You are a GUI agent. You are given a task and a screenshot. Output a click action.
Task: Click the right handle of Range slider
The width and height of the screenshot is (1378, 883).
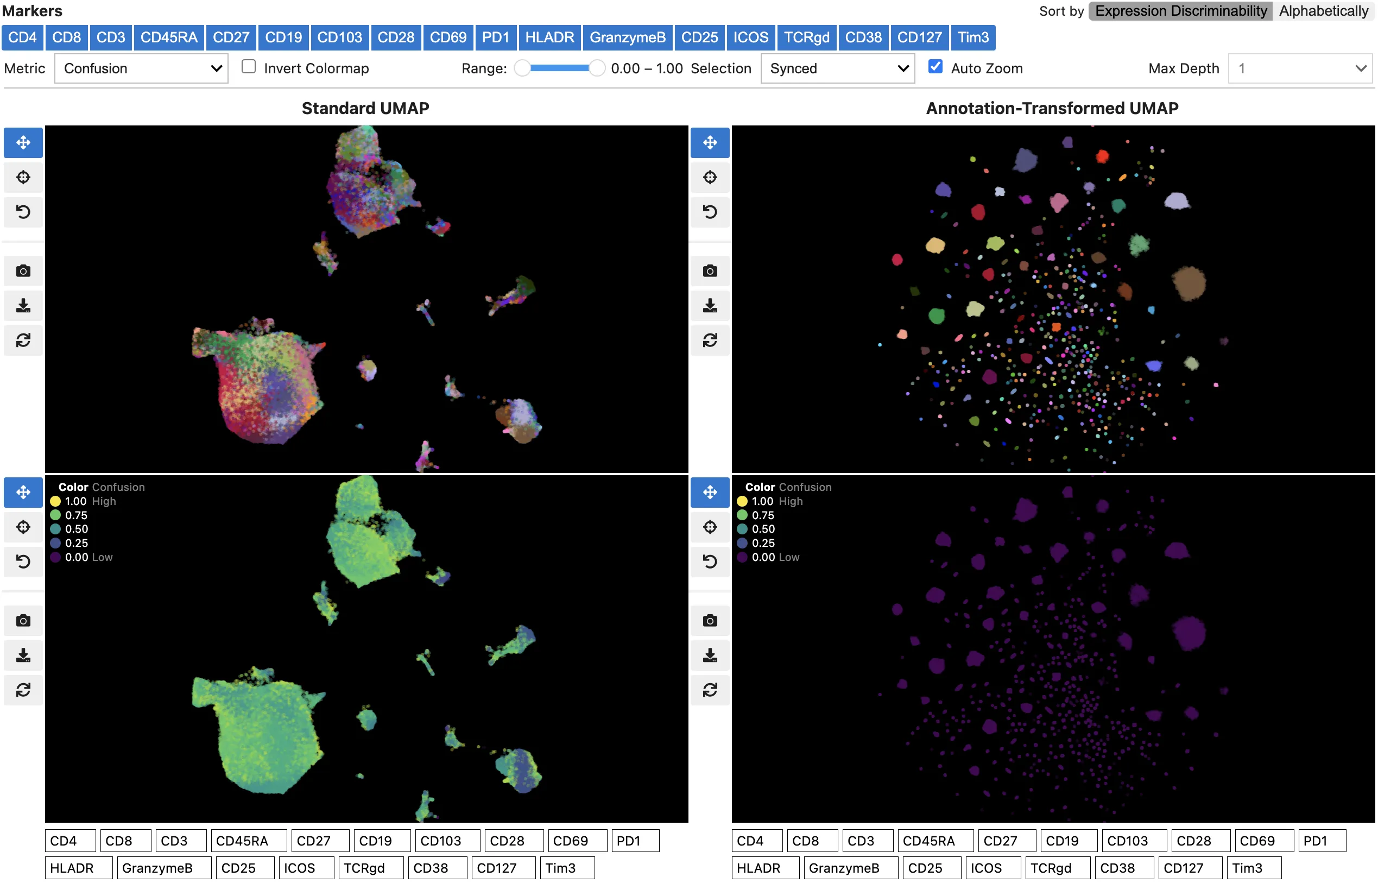tap(597, 69)
